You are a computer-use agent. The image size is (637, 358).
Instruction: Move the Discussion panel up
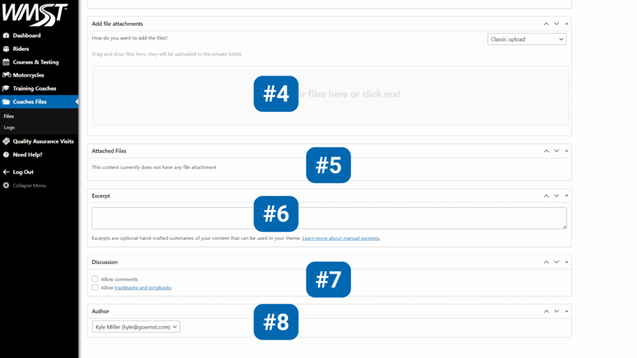546,262
